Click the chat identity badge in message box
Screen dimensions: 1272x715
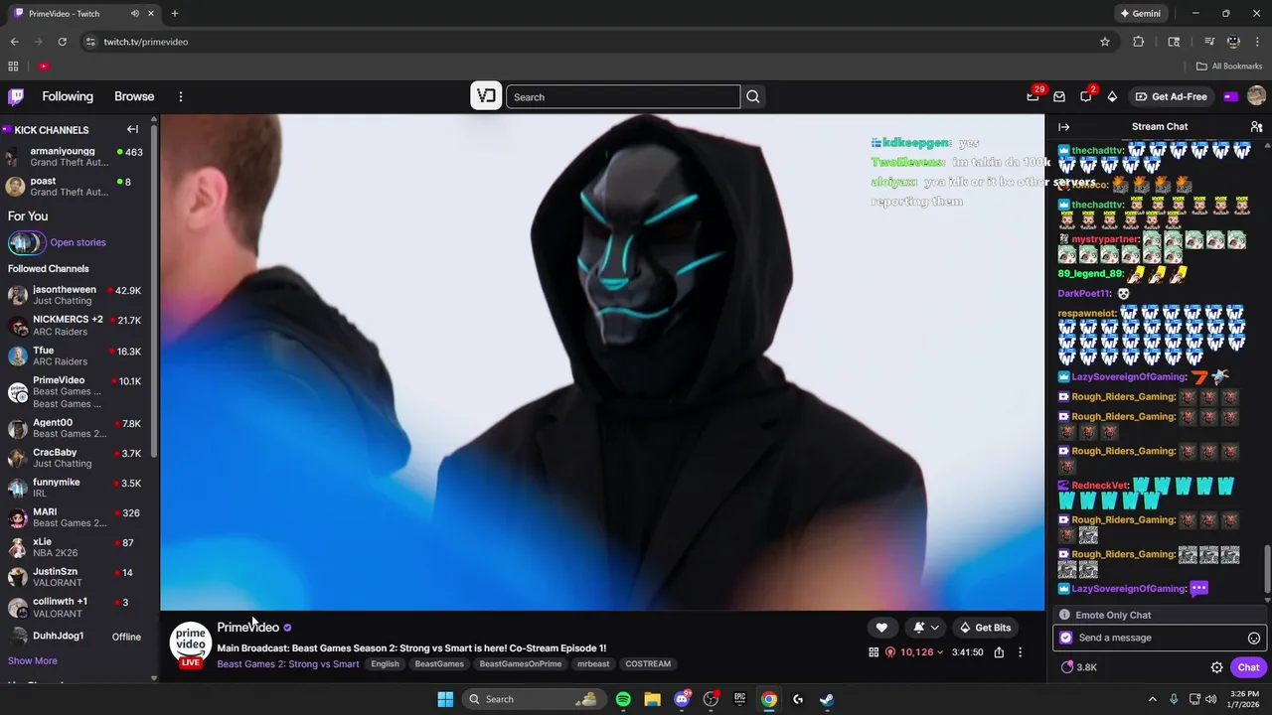tap(1066, 638)
